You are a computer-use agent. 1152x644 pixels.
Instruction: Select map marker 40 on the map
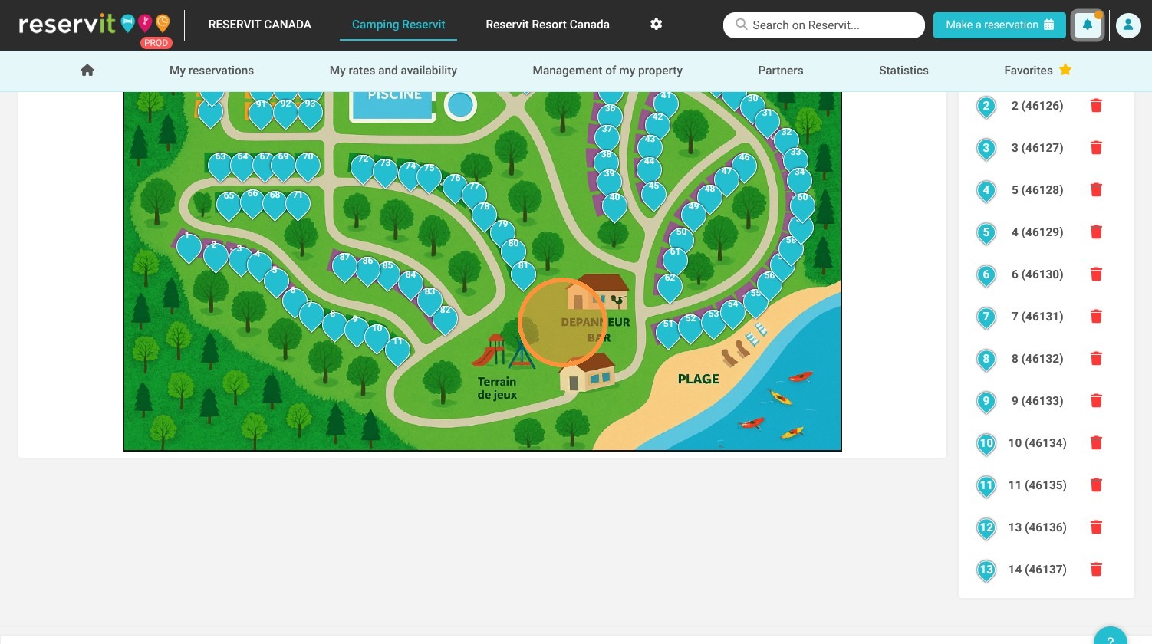[x=614, y=206]
